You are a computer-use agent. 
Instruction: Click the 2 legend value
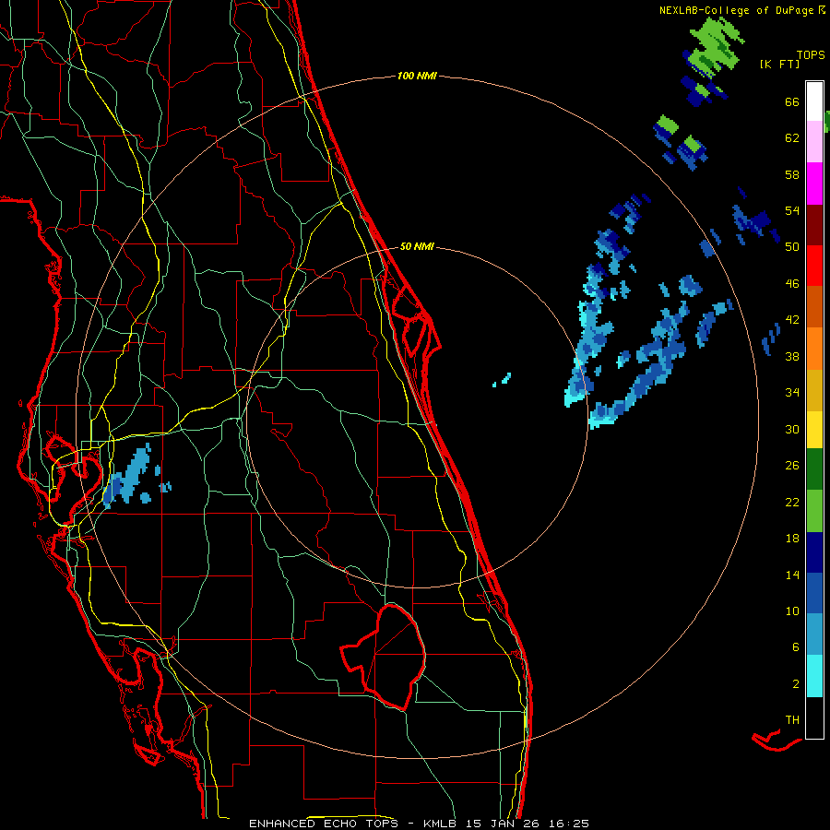(796, 684)
